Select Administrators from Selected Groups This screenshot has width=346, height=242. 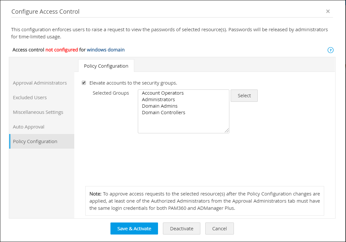(x=158, y=99)
